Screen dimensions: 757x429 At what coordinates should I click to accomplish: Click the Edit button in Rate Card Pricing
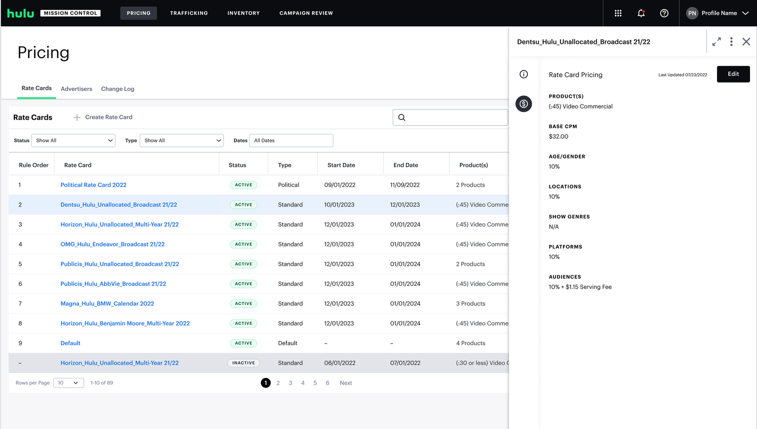[733, 74]
